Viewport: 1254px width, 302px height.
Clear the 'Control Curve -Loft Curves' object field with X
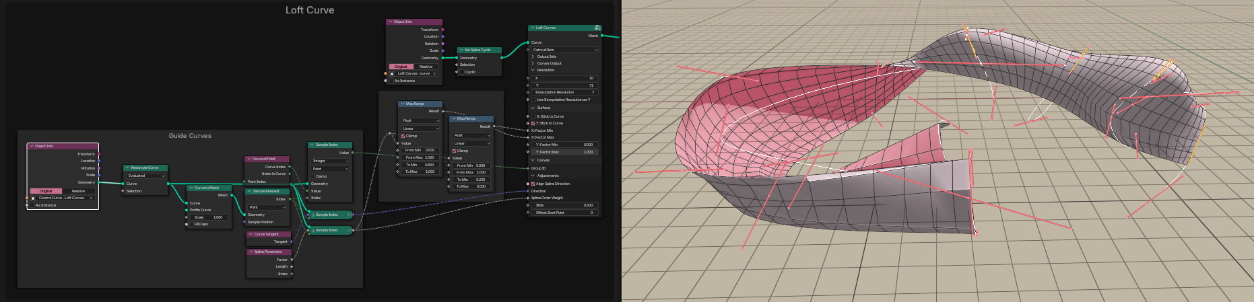tap(91, 198)
